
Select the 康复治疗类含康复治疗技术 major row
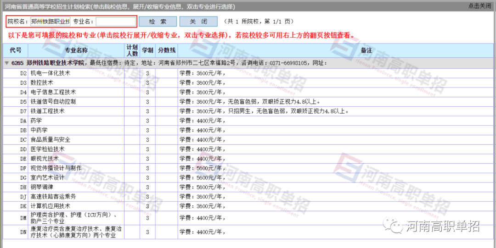[x=248, y=232]
